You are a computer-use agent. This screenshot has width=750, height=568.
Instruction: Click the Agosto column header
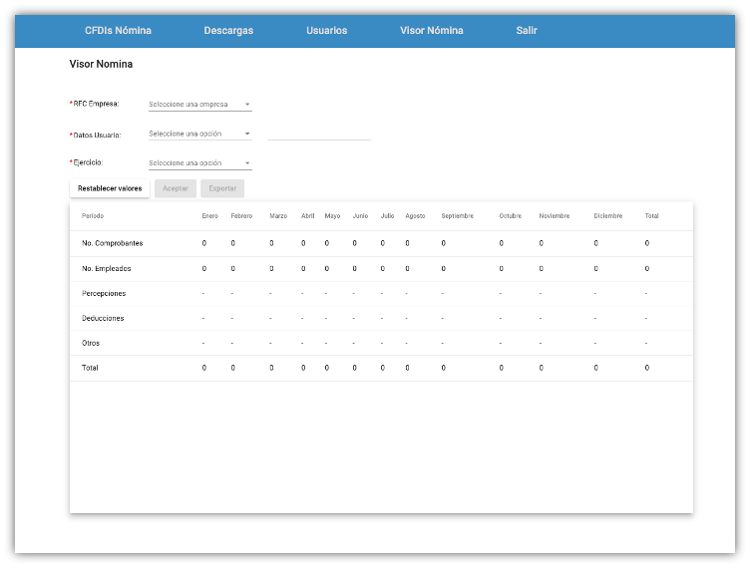click(x=415, y=216)
